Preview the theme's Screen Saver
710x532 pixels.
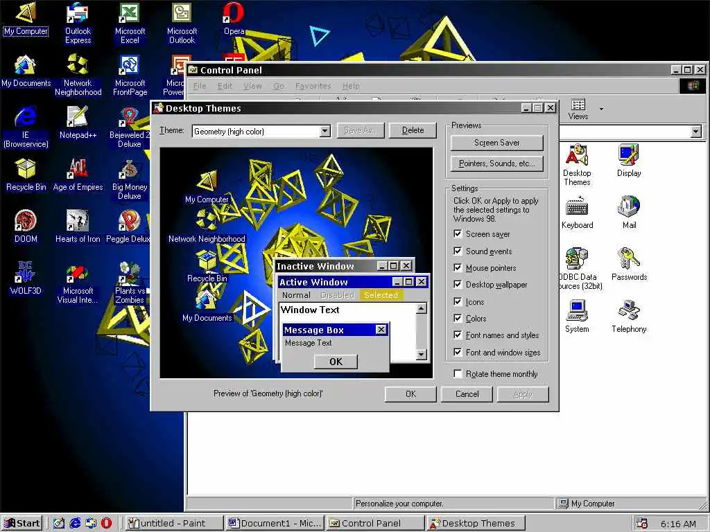pos(496,143)
